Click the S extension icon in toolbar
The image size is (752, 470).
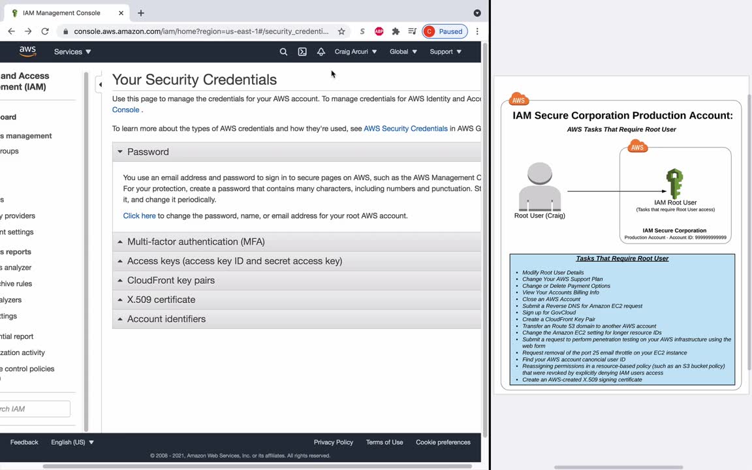click(362, 31)
